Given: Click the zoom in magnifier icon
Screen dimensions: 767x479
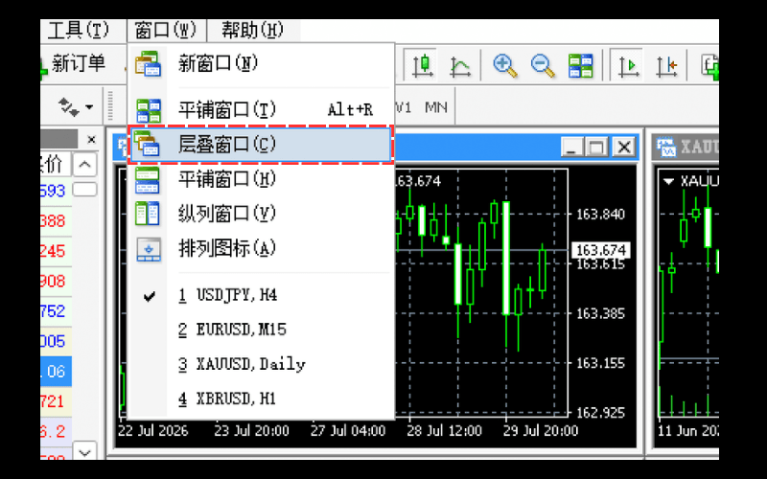Looking at the screenshot, I should click(505, 65).
